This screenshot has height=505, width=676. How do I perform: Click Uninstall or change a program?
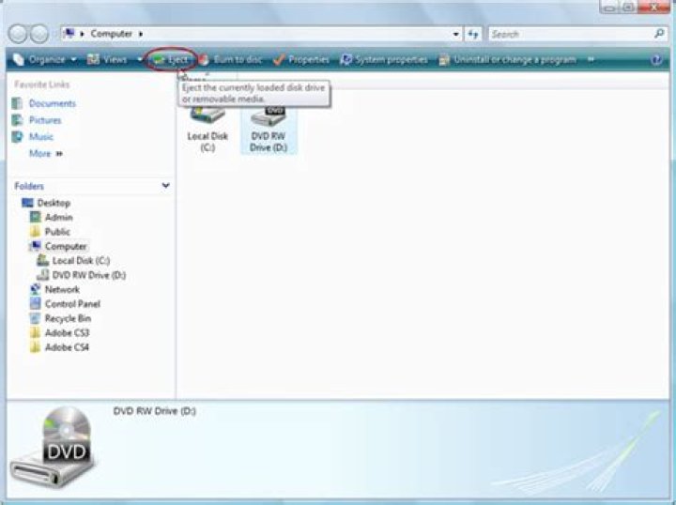(508, 59)
